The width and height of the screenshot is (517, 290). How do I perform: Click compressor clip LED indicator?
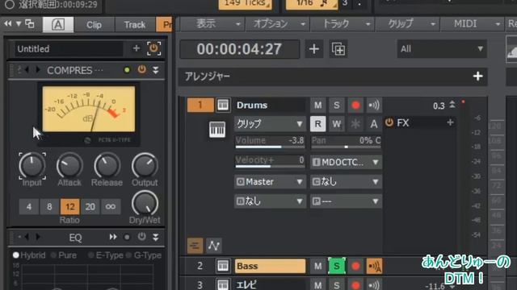point(127,70)
